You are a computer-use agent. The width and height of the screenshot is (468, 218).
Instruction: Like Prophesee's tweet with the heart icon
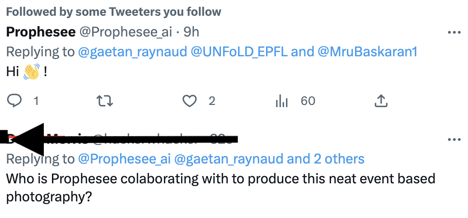pos(190,101)
